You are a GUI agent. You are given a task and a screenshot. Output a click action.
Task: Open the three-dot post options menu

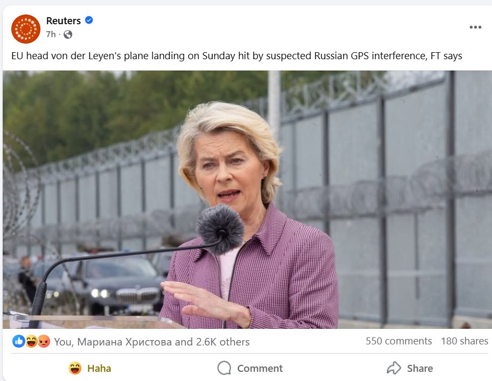[475, 27]
